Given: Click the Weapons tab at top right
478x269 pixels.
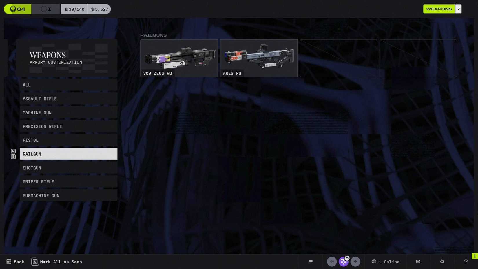Looking at the screenshot, I should click(x=439, y=9).
